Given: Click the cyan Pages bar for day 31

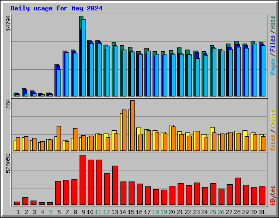Looking at the screenshot, I should coord(263,71).
